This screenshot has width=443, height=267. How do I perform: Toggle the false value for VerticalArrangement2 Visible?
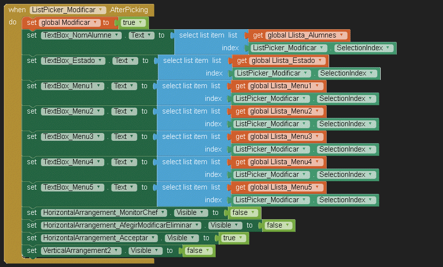(198, 250)
